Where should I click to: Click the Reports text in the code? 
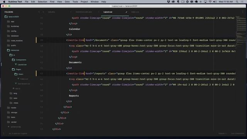point(74,96)
